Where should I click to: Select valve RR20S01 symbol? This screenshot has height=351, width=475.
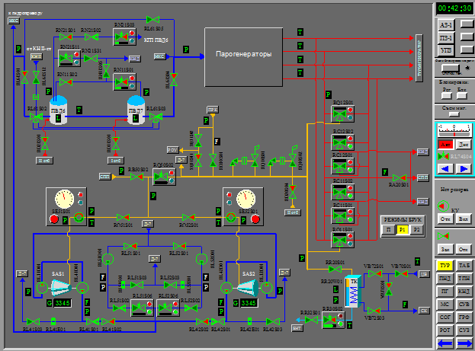(335, 269)
